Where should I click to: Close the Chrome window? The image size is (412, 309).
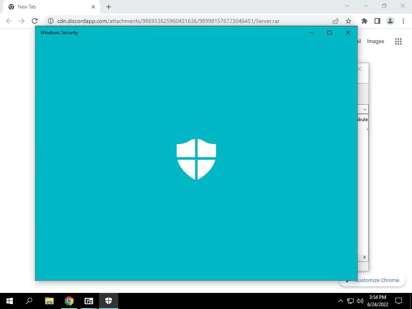pos(402,6)
